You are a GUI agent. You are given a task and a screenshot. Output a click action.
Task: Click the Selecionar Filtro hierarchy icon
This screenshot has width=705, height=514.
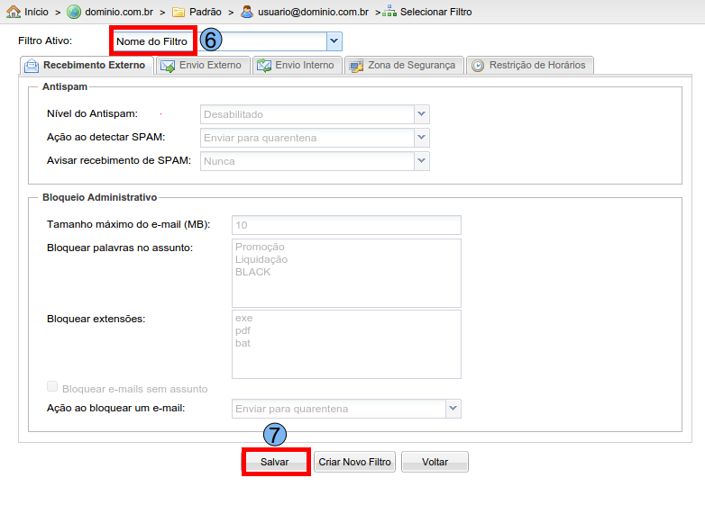point(389,12)
